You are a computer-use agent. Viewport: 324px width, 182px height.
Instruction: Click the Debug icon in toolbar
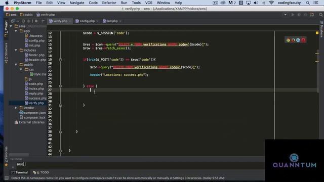coord(299,15)
